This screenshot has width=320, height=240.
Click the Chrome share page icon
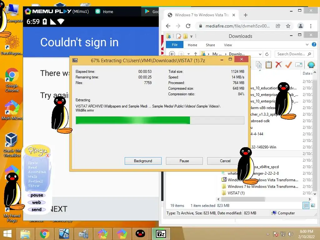pyautogui.click(x=278, y=26)
